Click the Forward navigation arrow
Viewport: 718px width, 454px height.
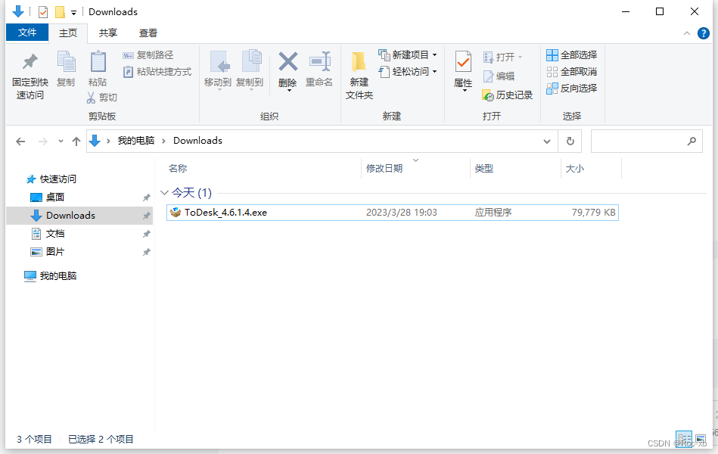click(42, 141)
